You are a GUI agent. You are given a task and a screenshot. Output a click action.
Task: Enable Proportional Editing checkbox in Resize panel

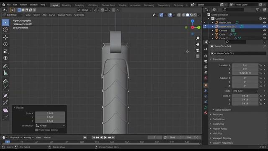pyautogui.click(x=36, y=130)
